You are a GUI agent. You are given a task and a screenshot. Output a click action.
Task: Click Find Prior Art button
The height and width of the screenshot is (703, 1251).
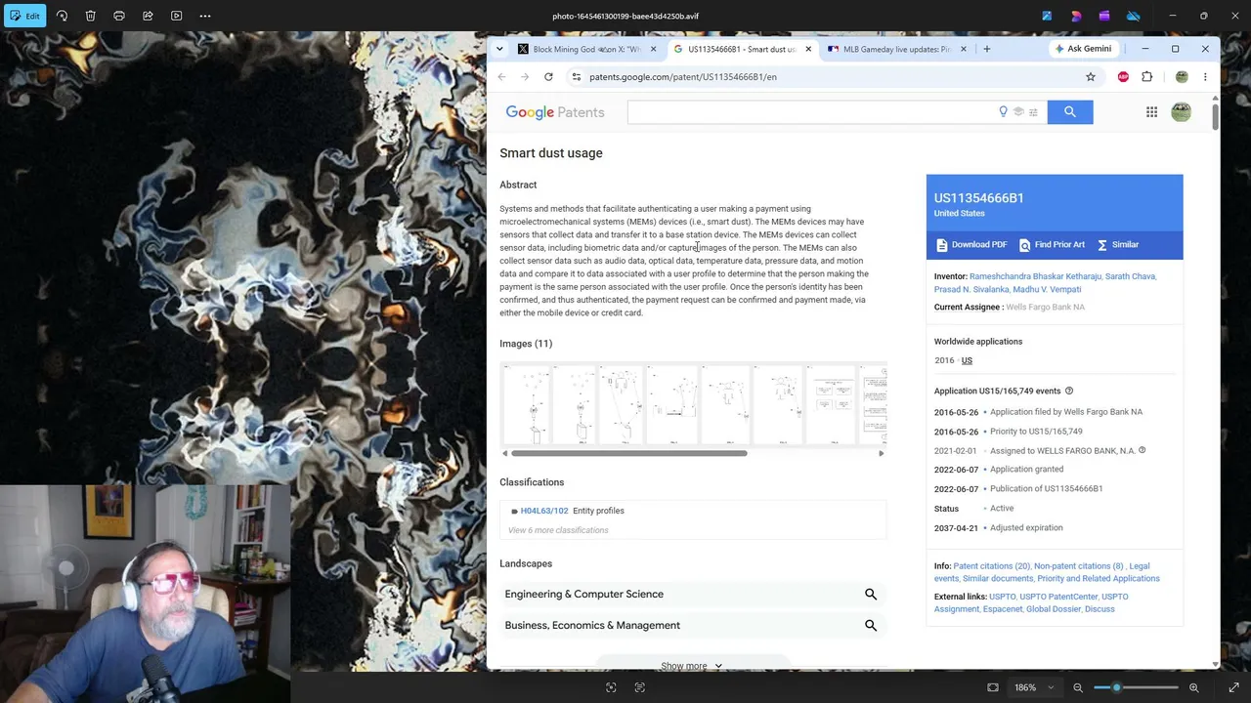click(1053, 245)
